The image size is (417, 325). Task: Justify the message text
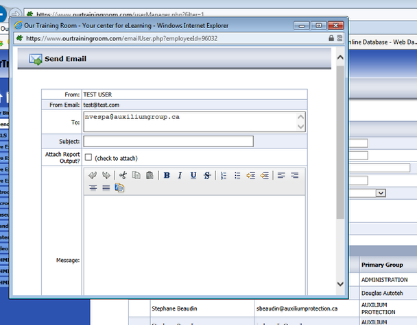coord(106,187)
